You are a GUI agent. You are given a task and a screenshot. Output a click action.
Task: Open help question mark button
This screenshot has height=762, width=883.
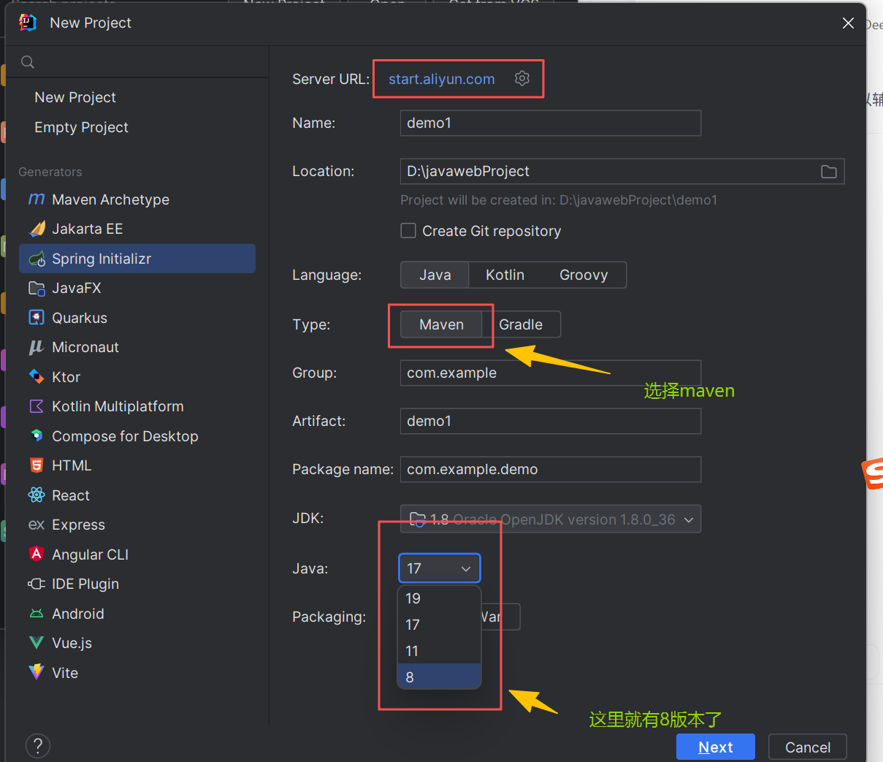click(x=38, y=746)
